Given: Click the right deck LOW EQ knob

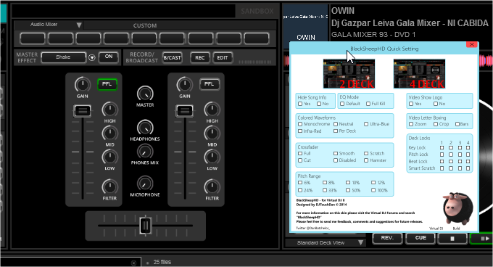Looking at the screenshot, I should pos(212,157).
